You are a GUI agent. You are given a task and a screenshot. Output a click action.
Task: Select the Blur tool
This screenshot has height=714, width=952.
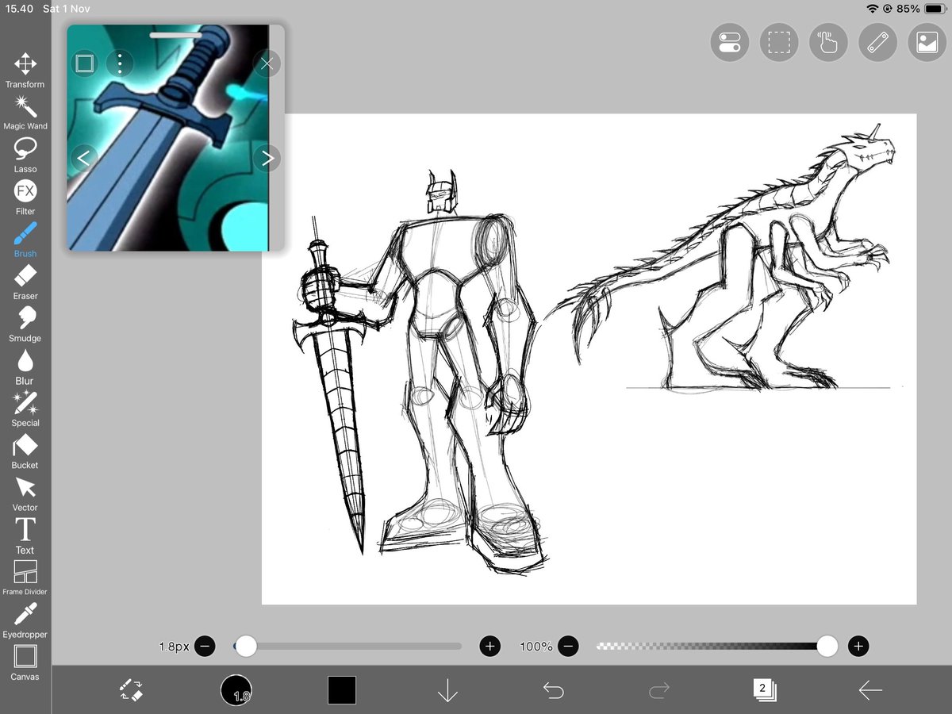[x=25, y=367]
